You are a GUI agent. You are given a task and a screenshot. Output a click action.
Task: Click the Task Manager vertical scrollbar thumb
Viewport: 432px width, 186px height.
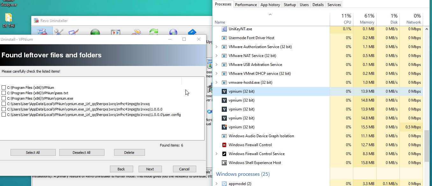(x=427, y=146)
